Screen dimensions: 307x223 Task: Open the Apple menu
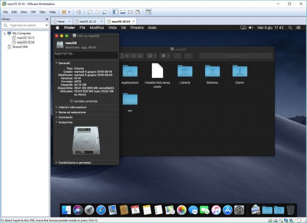(57, 28)
